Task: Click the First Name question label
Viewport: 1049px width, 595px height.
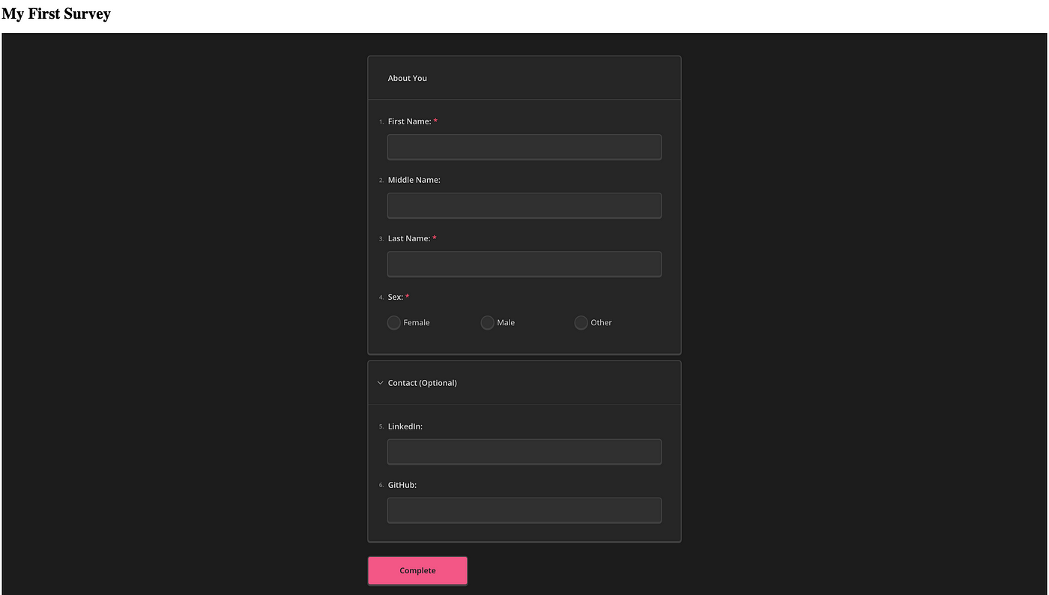Action: click(408, 121)
